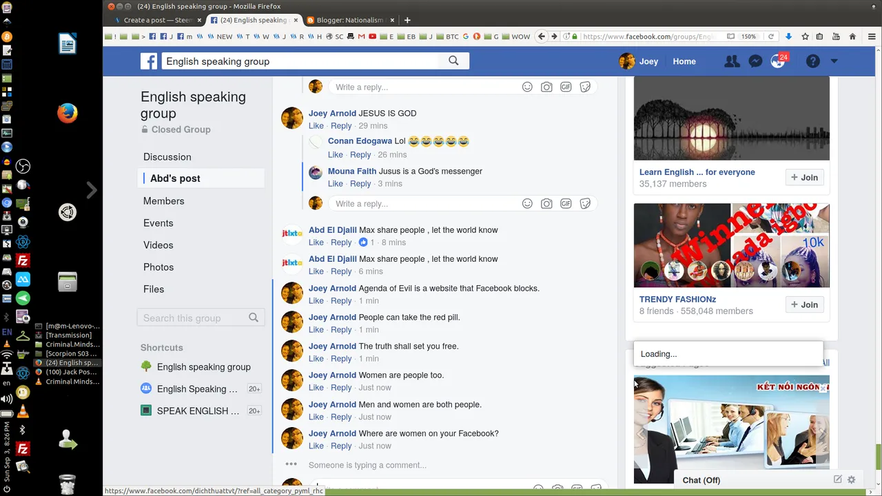This screenshot has width=882, height=496.
Task: Click camera icon in topmost reply box
Action: tap(546, 87)
